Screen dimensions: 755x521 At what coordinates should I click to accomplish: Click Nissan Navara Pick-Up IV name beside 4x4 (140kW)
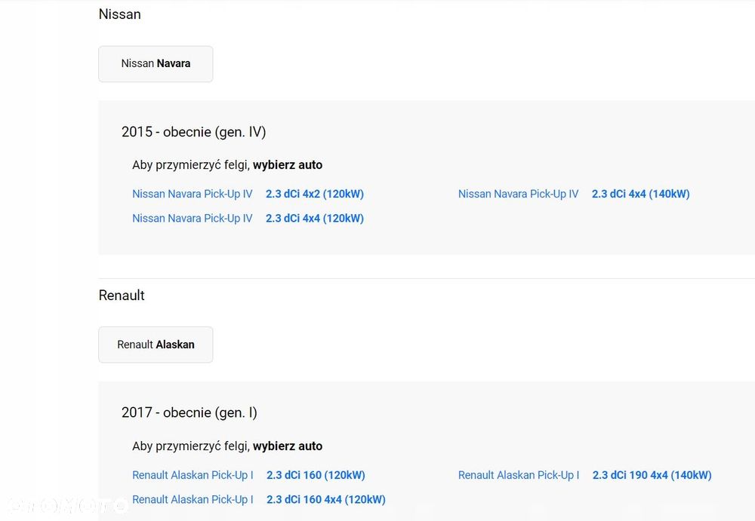point(518,194)
